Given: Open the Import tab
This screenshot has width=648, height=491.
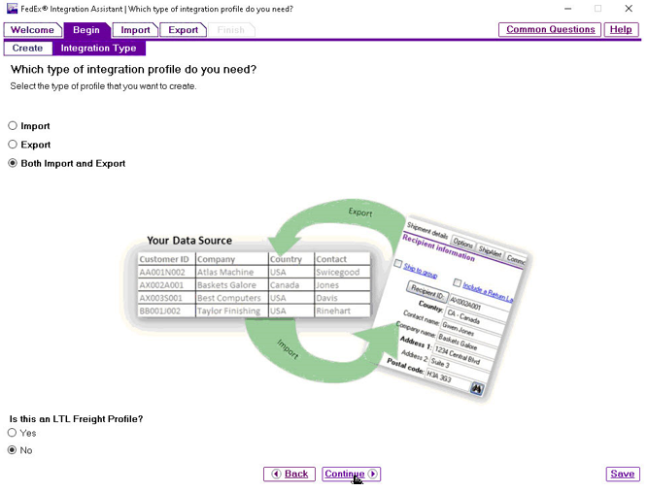Looking at the screenshot, I should (x=135, y=30).
